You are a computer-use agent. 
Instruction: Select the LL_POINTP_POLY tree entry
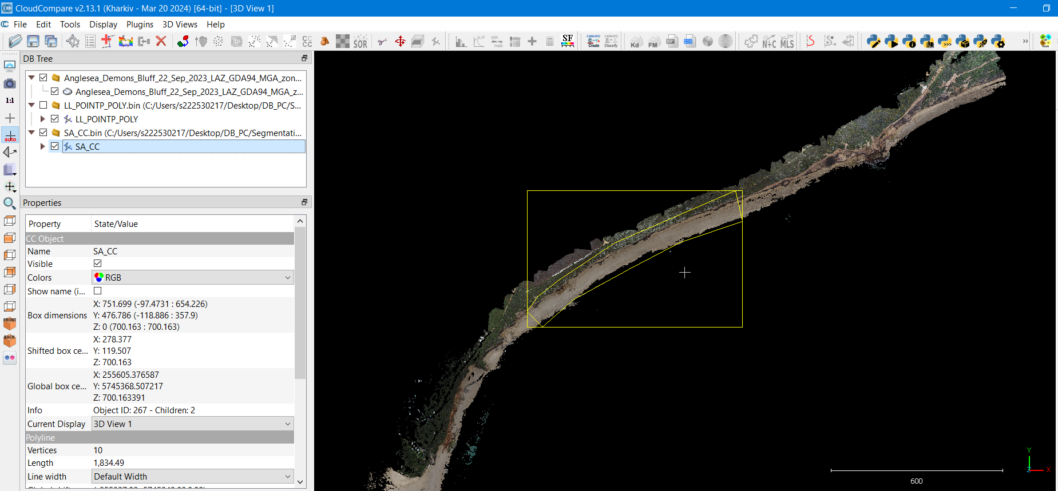106,119
